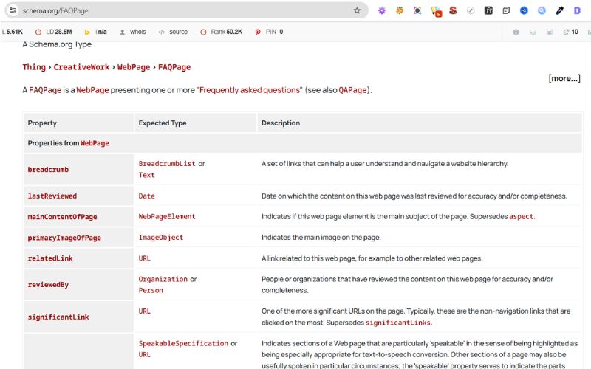Open the WebPageElement type link
The image size is (591, 369).
pos(167,216)
